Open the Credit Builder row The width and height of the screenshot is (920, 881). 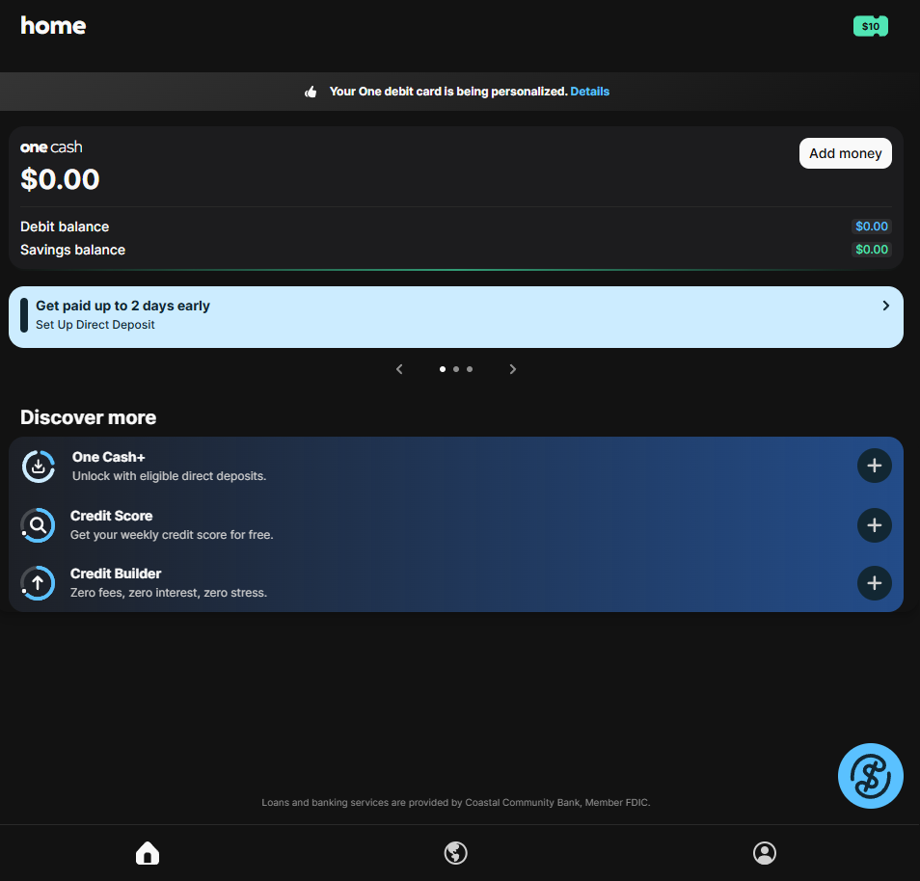[456, 583]
